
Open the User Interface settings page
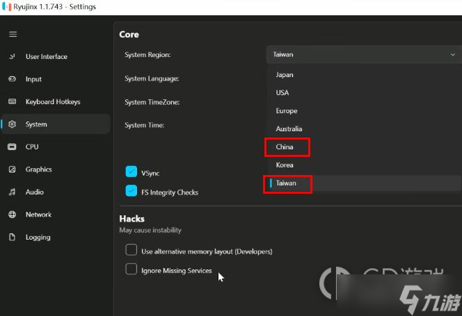pos(56,56)
